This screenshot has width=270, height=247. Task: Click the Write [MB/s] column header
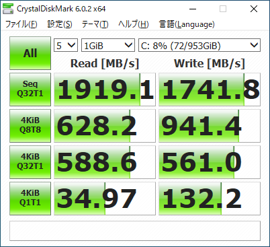coord(210,63)
